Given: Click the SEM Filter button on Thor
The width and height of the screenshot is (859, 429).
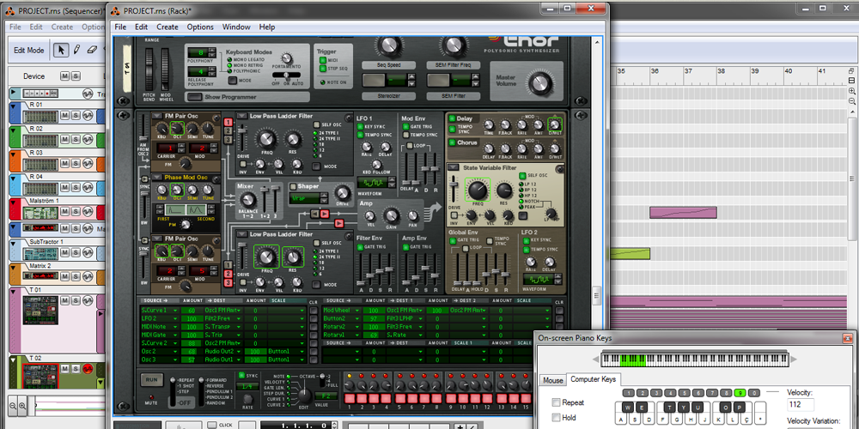Looking at the screenshot, I should pos(440,81).
